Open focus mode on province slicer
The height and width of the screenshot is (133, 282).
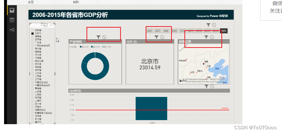pos(46,25)
